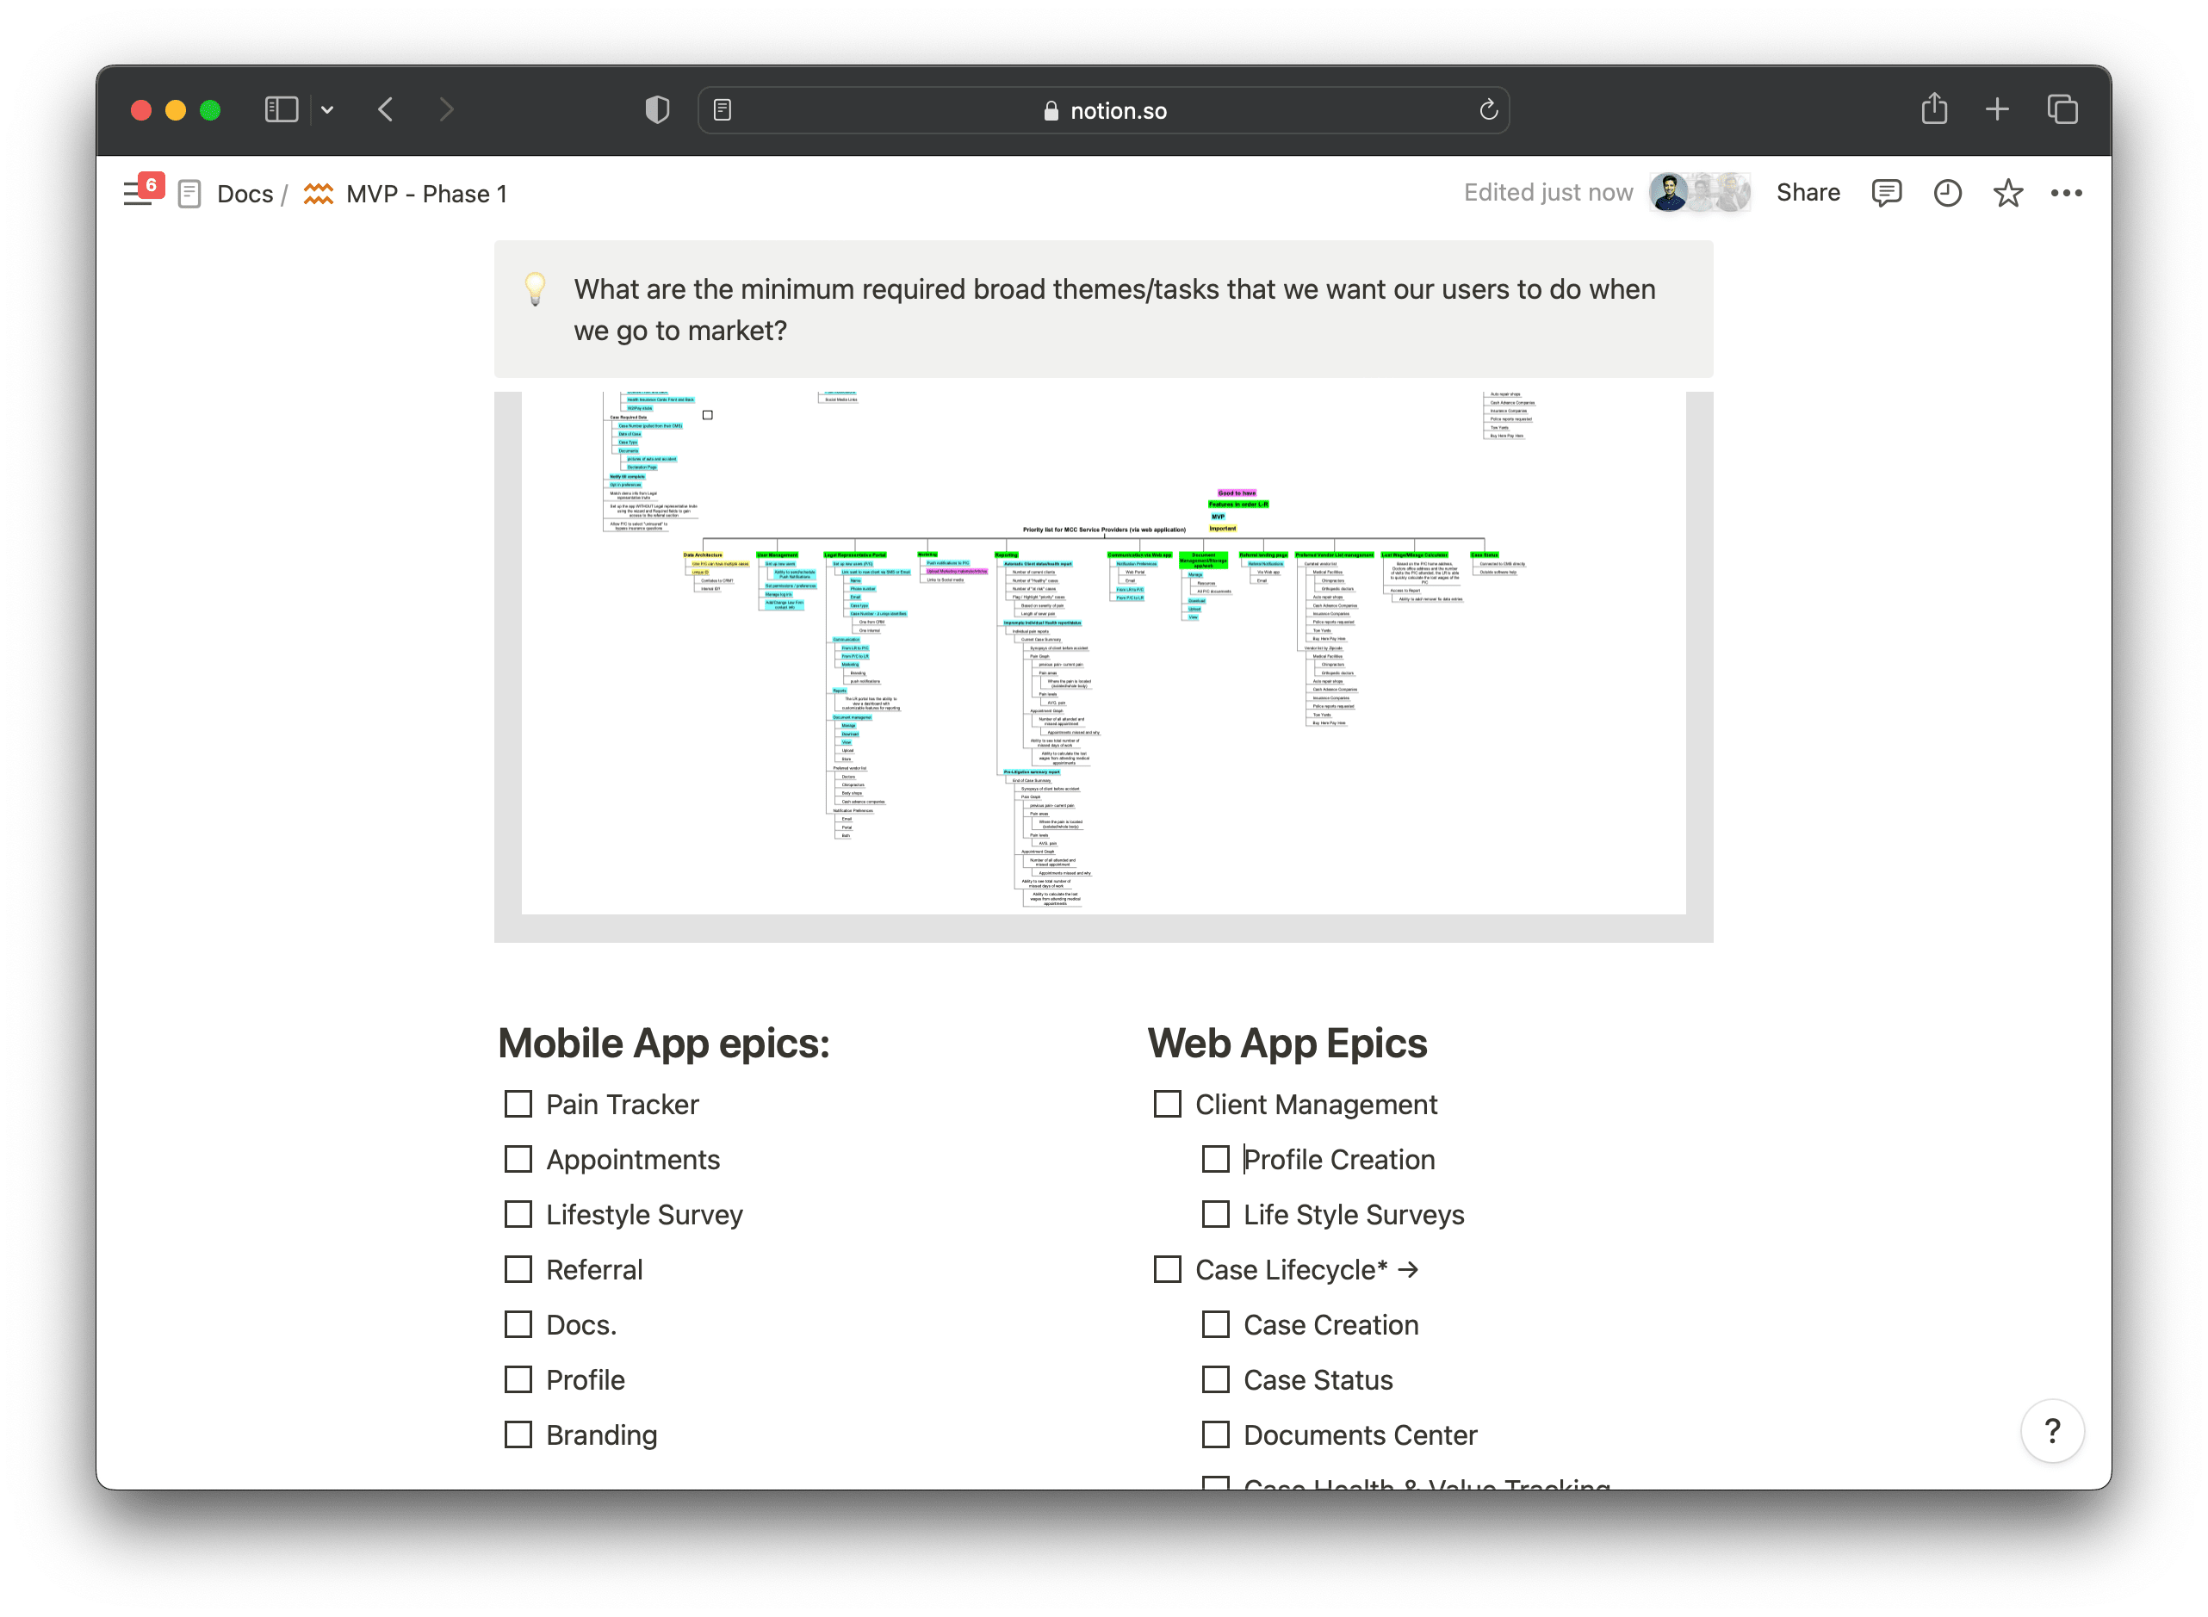Click the MVP - Phase 1 breadcrumb

[x=427, y=194]
